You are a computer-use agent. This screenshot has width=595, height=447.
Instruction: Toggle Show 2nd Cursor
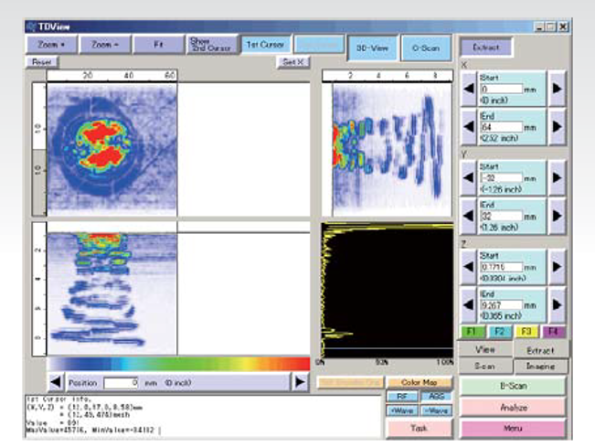coord(211,43)
